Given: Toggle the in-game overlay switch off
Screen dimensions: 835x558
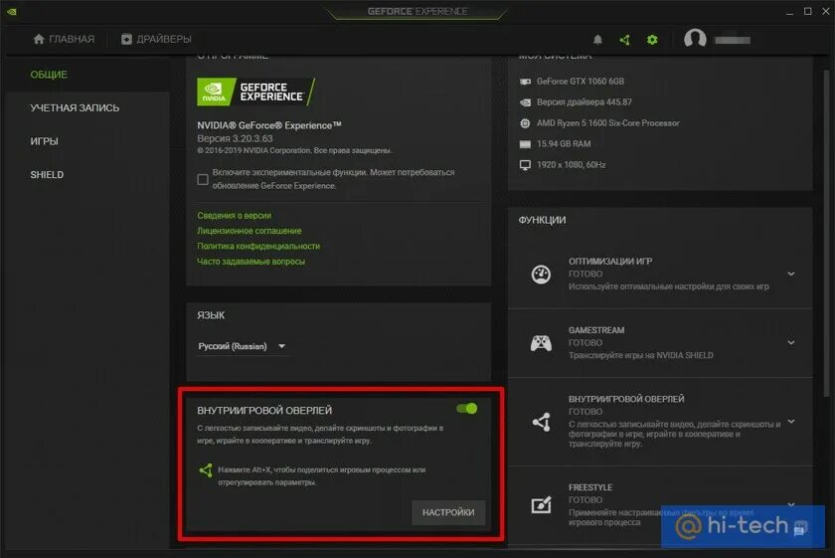Looking at the screenshot, I should pyautogui.click(x=467, y=409).
